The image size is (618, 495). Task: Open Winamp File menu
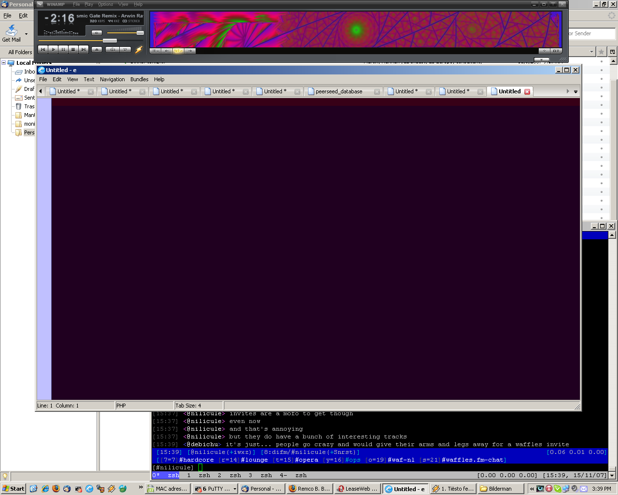(76, 4)
